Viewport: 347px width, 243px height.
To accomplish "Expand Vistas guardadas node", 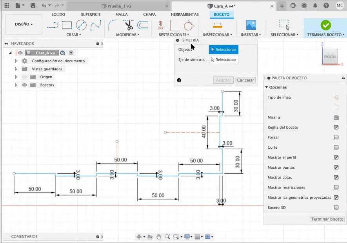I will [16, 69].
